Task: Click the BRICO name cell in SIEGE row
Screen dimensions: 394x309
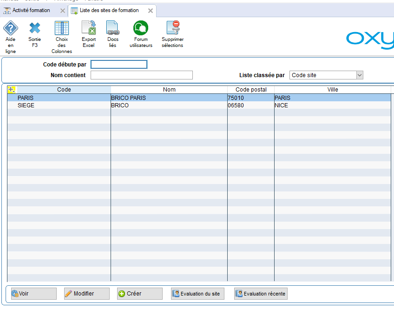Action: point(169,105)
